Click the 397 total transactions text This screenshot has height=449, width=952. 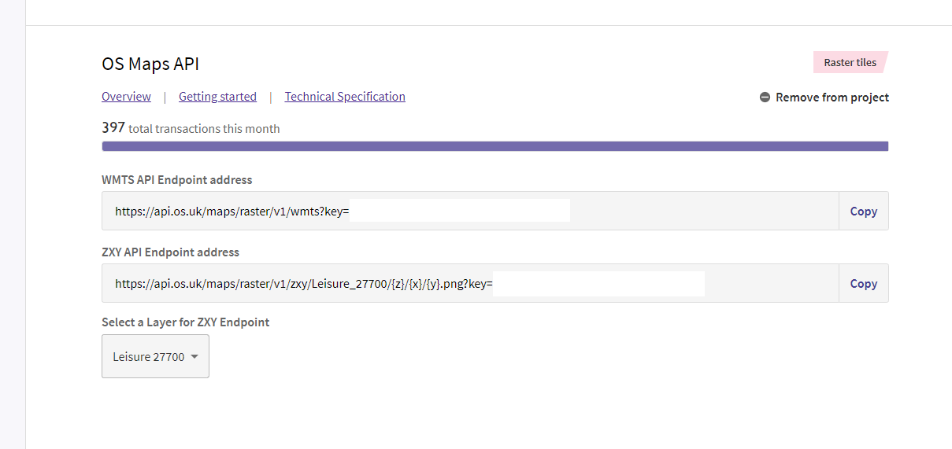tap(191, 128)
